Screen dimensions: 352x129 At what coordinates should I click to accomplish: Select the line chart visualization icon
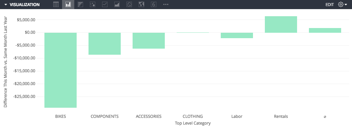[104, 4]
